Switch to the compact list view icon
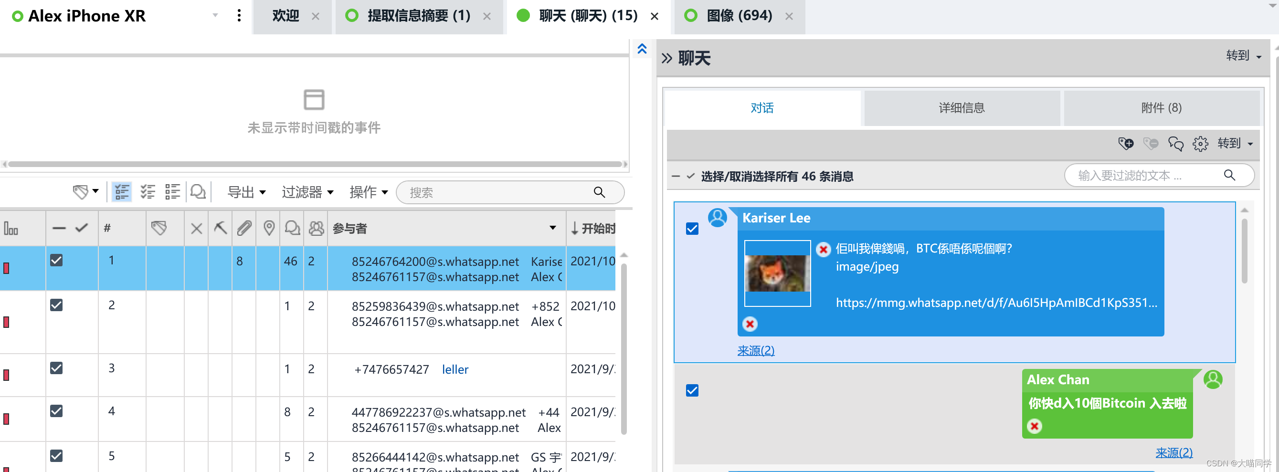The height and width of the screenshot is (472, 1279). pyautogui.click(x=172, y=191)
